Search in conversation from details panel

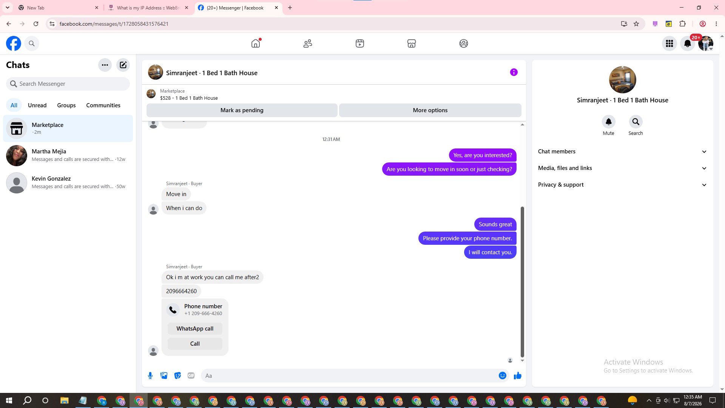coord(636,122)
